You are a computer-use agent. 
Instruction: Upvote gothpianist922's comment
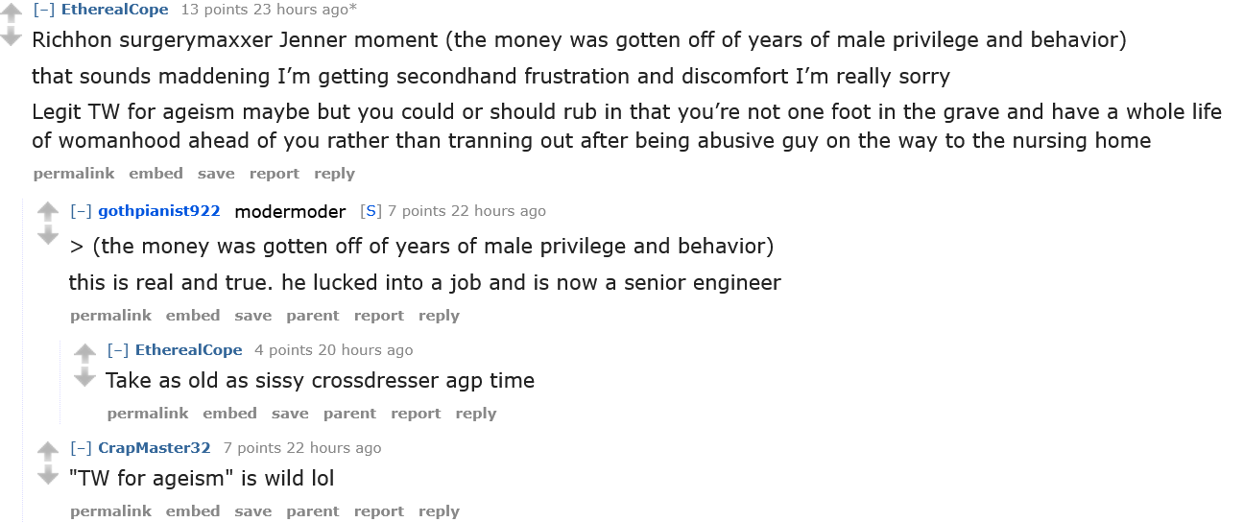(x=48, y=211)
